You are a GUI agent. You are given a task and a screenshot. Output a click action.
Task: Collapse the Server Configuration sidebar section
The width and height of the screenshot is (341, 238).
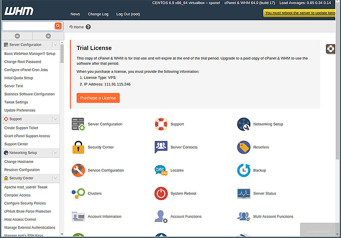coord(55,45)
